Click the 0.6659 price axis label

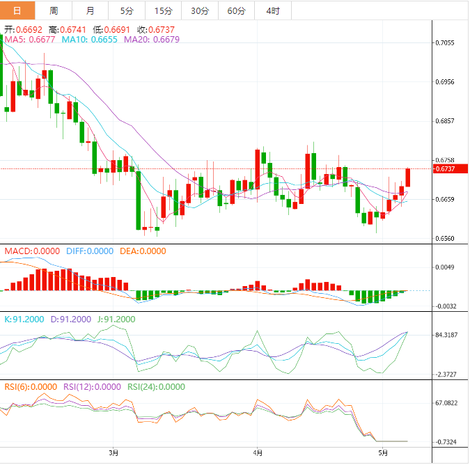445,200
